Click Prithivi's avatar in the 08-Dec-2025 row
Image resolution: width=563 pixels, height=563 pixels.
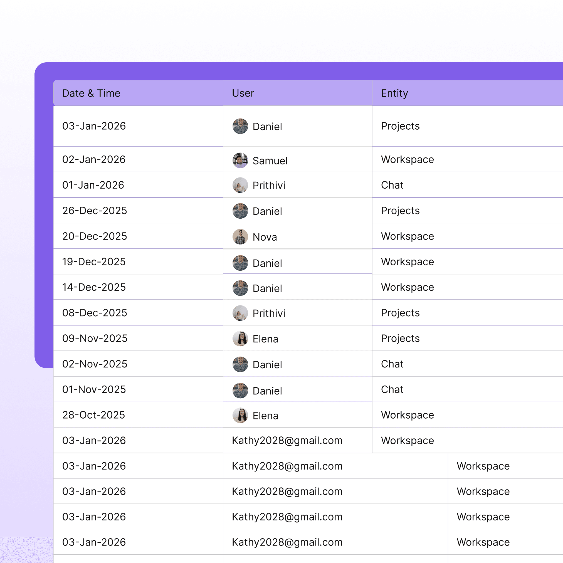tap(240, 313)
